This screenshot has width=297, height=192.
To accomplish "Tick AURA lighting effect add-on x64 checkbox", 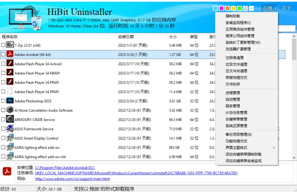I will click(3, 157).
